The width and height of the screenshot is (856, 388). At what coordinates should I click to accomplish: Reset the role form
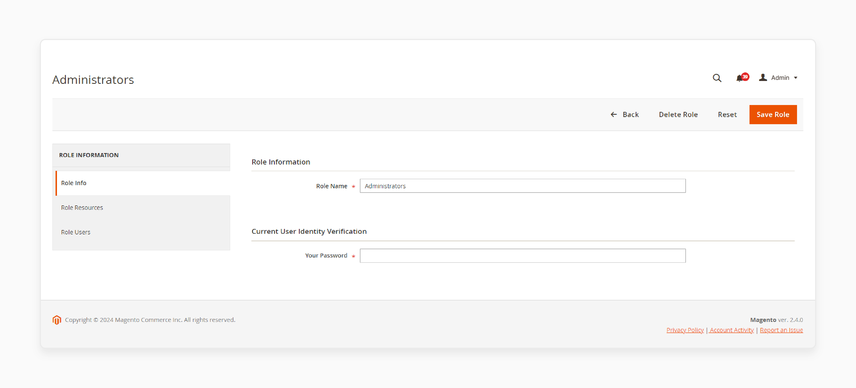(x=727, y=114)
